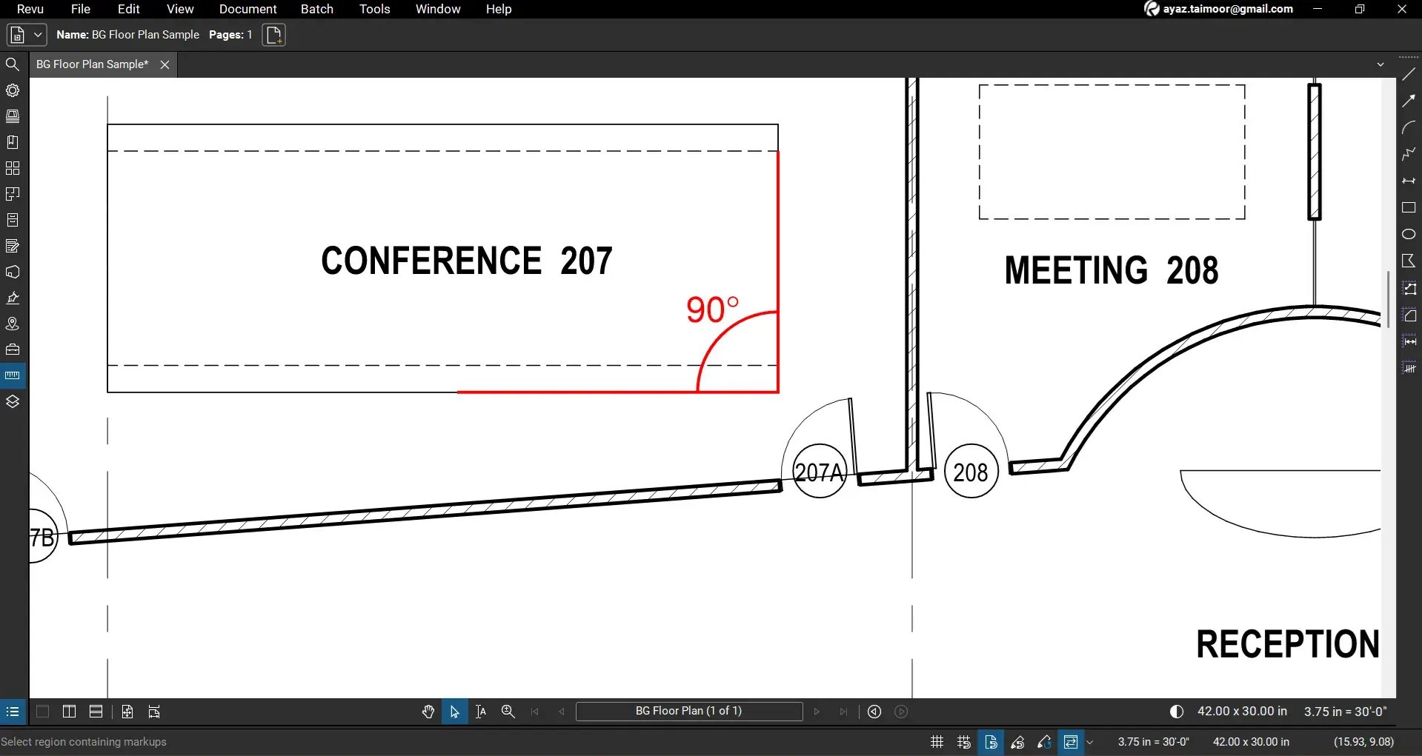Open the Bookmarks panel icon
The height and width of the screenshot is (756, 1422).
pyautogui.click(x=13, y=142)
